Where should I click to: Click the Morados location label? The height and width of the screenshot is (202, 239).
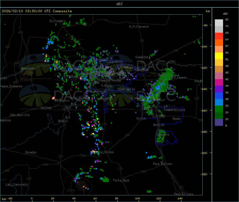click(x=31, y=152)
